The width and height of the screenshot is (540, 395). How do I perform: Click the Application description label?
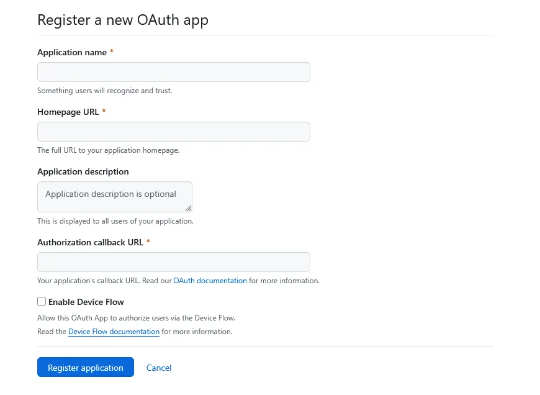[x=83, y=171]
